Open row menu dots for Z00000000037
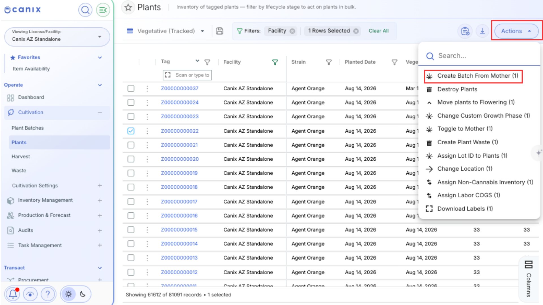The height and width of the screenshot is (305, 543). (x=147, y=88)
